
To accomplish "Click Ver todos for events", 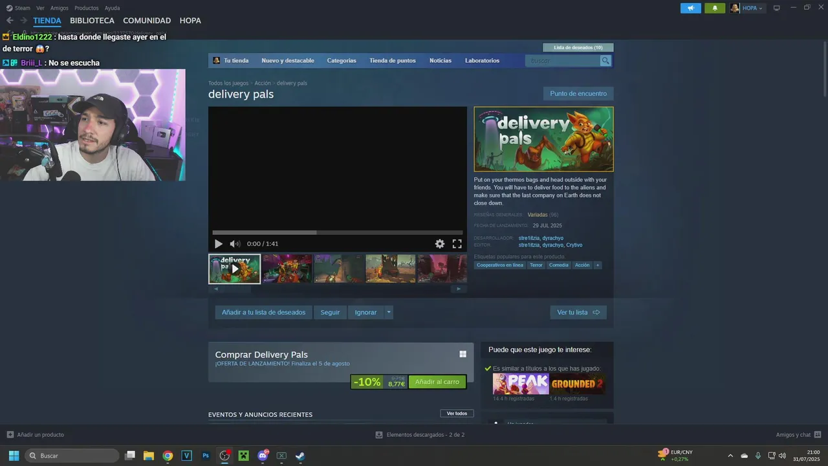I will tap(457, 414).
